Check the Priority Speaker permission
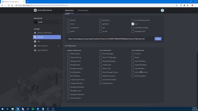This screenshot has width=198, height=111. pyautogui.click(x=133, y=76)
